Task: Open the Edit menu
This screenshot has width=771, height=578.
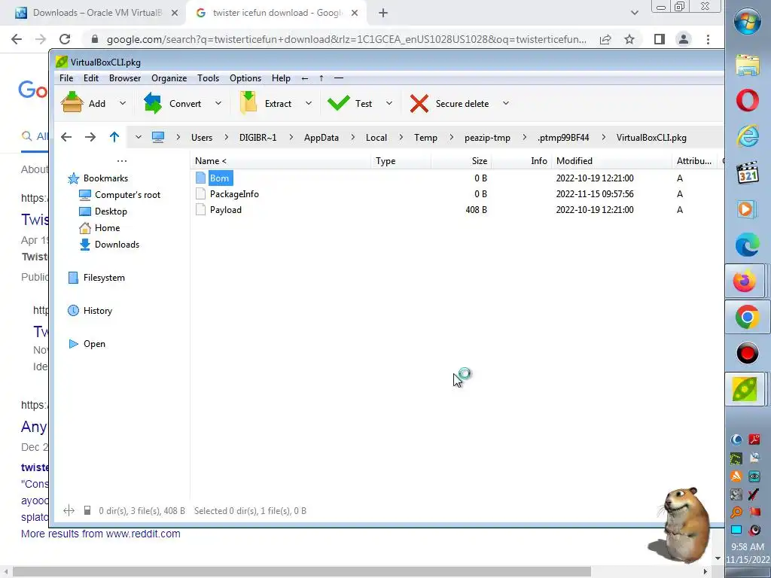Action: pos(91,78)
